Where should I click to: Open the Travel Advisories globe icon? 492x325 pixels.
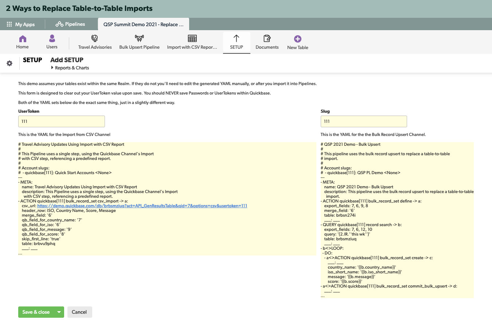95,39
